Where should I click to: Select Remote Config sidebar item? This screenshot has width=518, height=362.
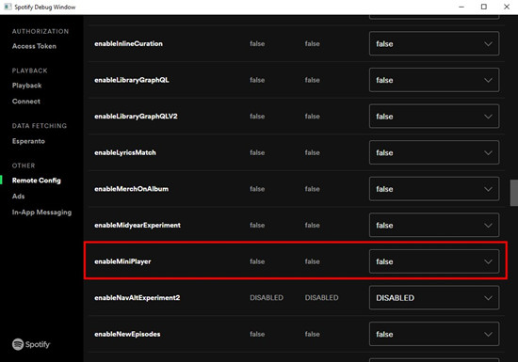coord(37,181)
